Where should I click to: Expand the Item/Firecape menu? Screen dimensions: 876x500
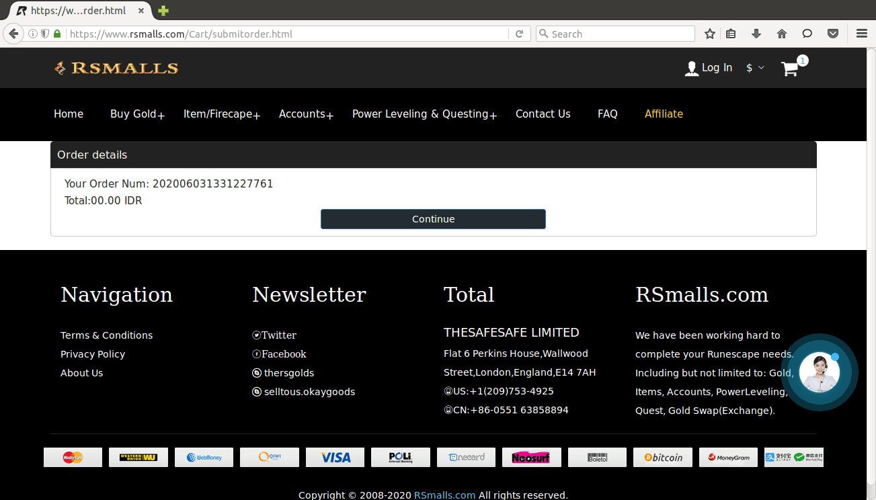(x=222, y=114)
